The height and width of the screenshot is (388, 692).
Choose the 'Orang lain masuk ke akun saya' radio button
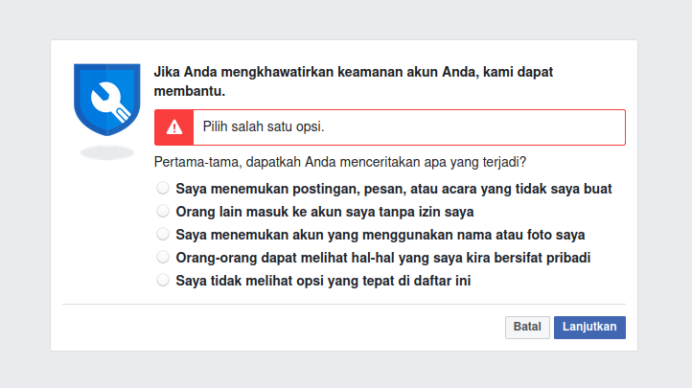point(164,211)
